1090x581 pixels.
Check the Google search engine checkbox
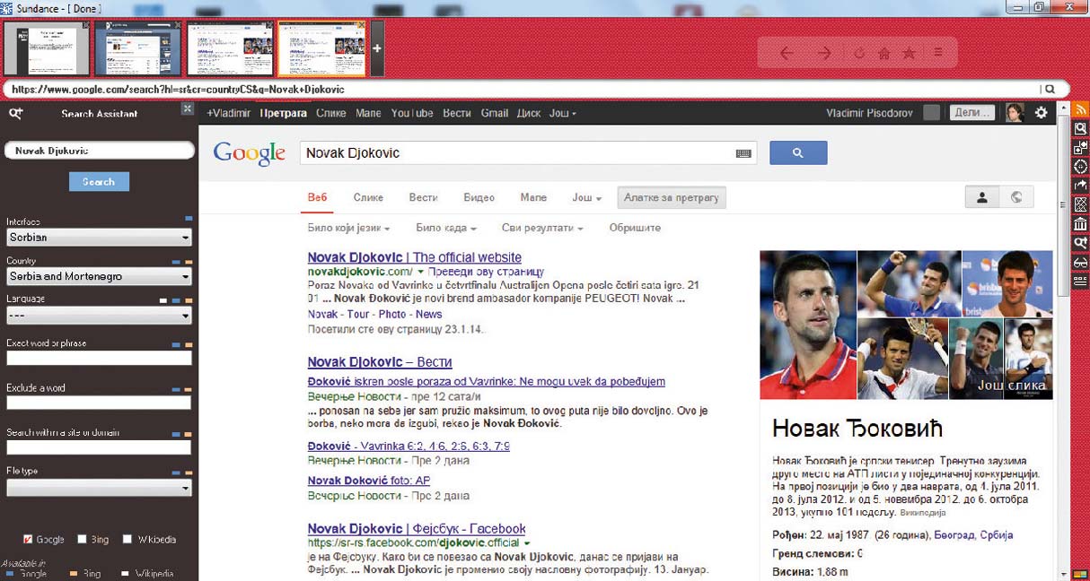pos(28,539)
